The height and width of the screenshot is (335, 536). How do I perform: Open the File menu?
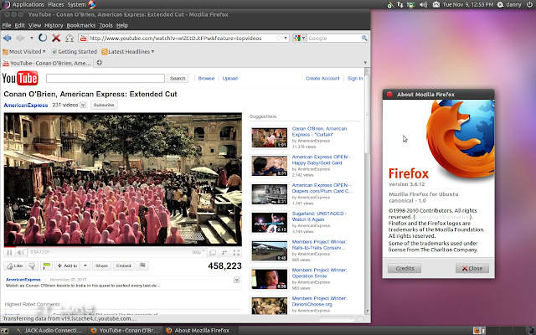pos(7,25)
